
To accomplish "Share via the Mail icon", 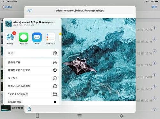I will (x=37, y=37).
